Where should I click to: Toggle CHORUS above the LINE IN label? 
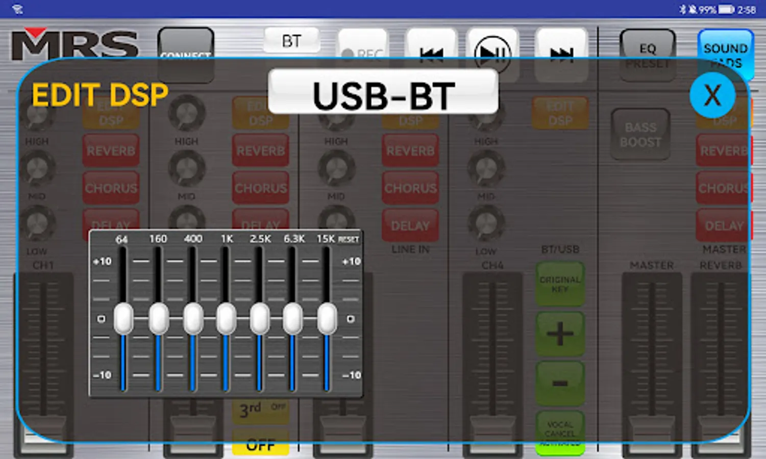(410, 188)
